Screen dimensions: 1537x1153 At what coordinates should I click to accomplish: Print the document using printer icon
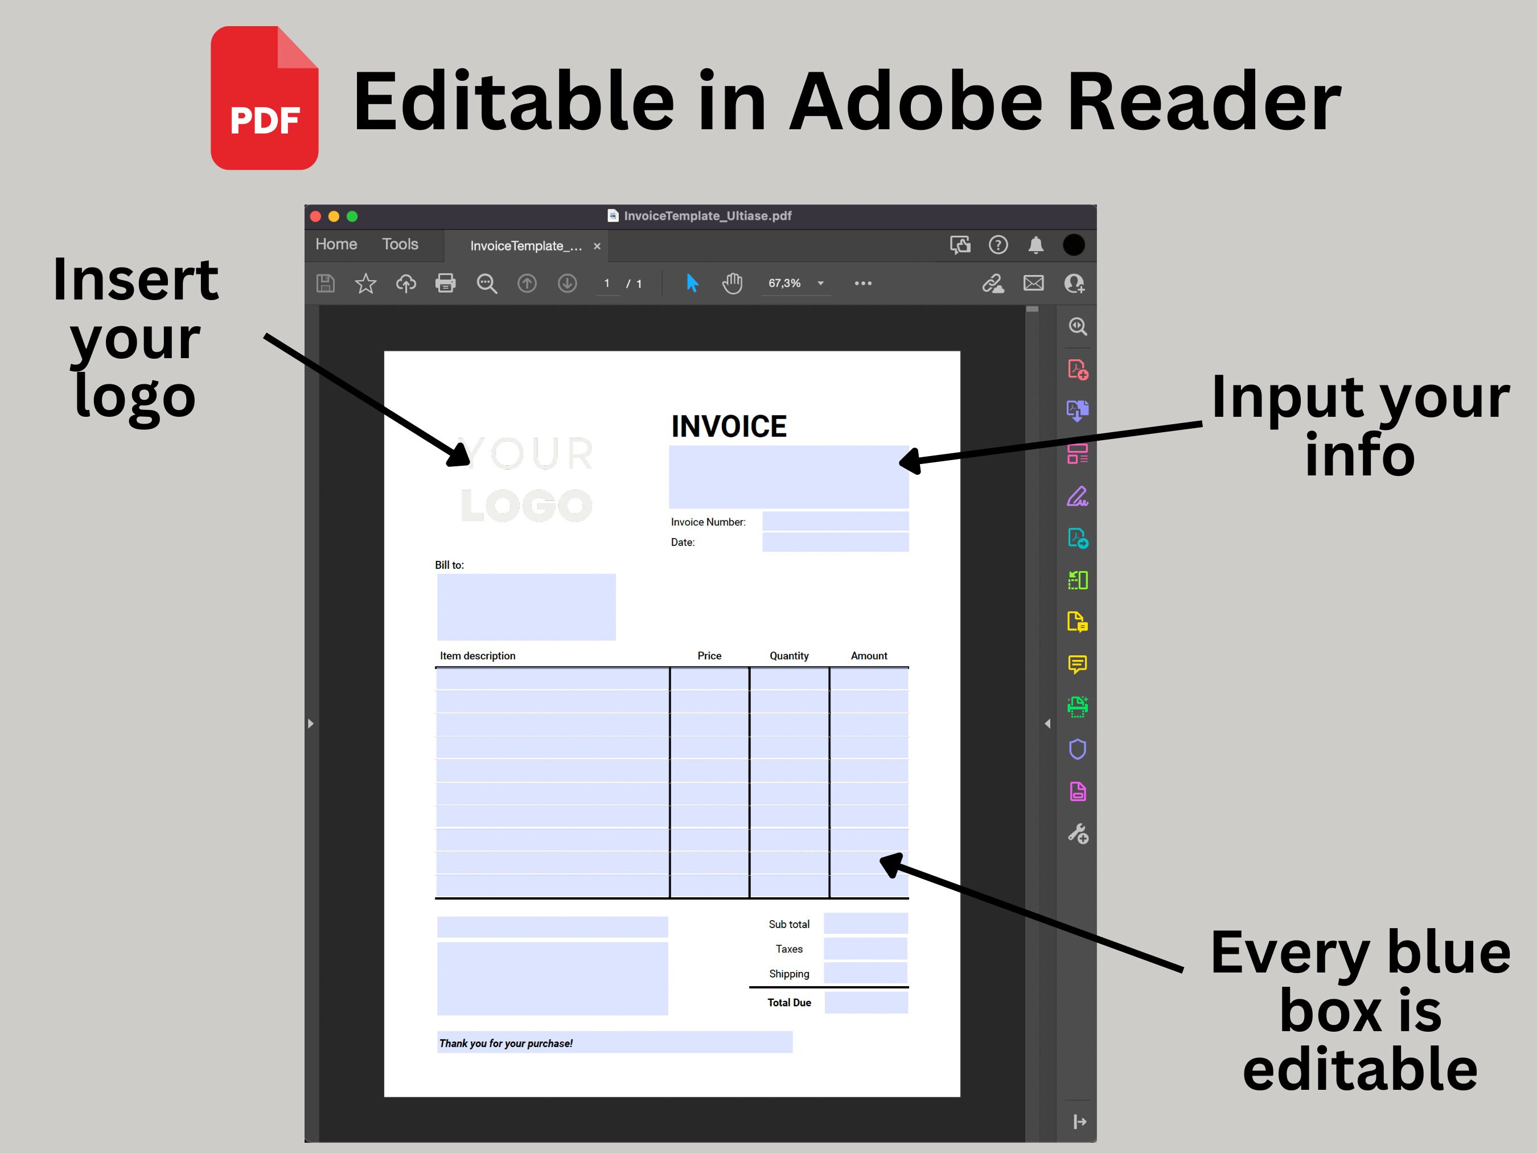[x=445, y=284]
